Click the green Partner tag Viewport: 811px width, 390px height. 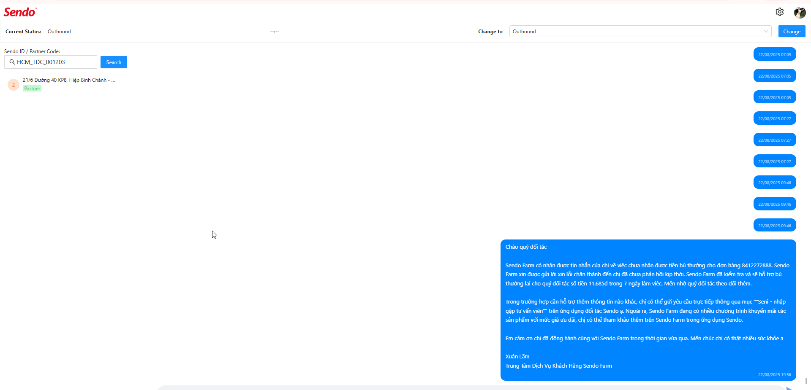click(x=32, y=89)
